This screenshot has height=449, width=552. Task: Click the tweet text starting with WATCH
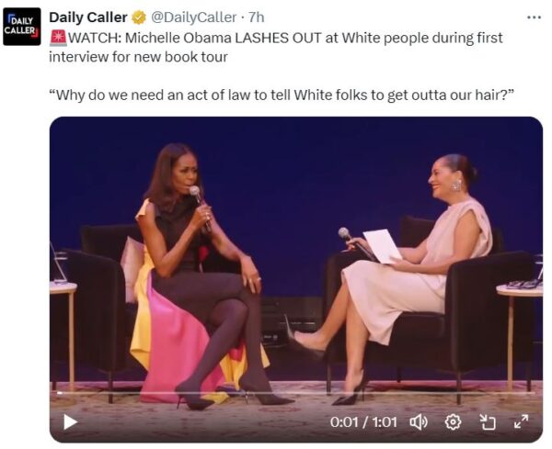[276, 48]
